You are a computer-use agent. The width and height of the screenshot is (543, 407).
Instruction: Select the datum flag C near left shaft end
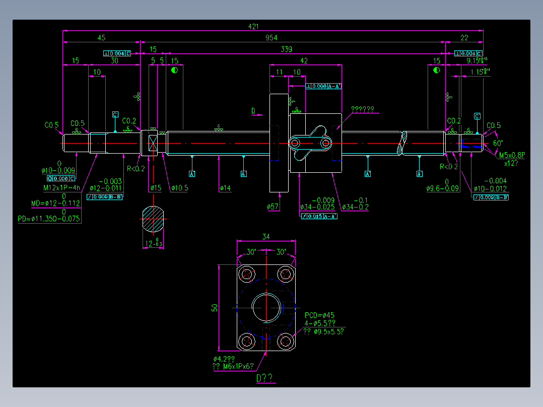click(115, 115)
